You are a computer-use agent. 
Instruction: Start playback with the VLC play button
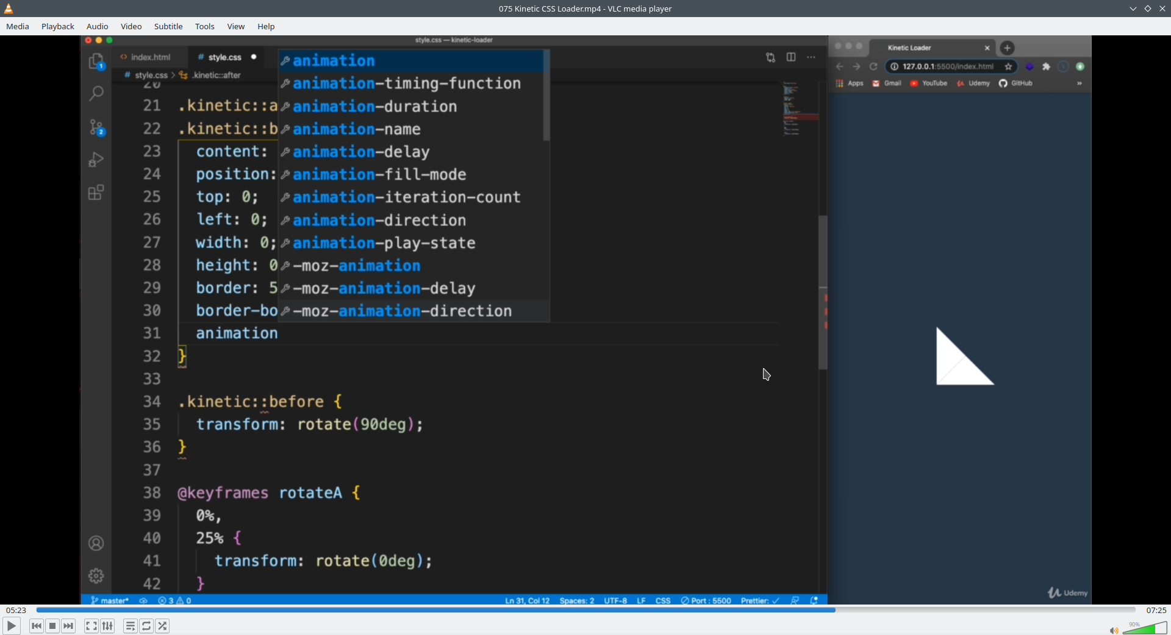pyautogui.click(x=12, y=626)
